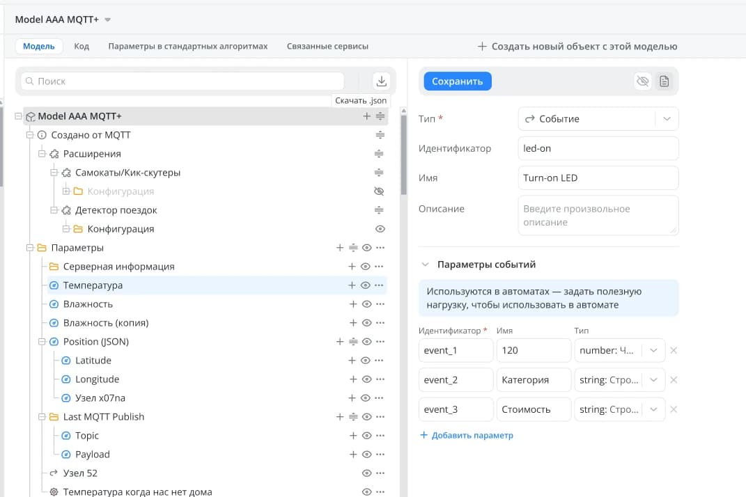Click into the Описание text field
Viewport: 746px width, 497px height.
(598, 216)
